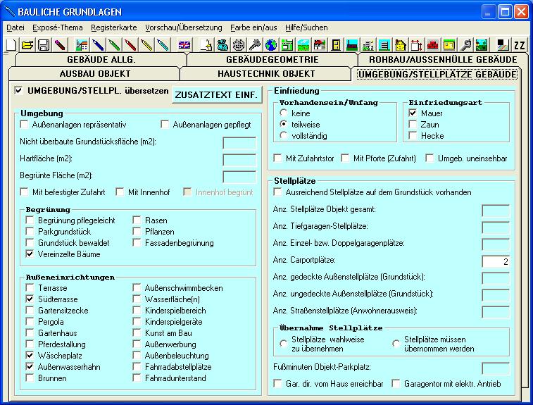Open file with the yellow folder icon

pyautogui.click(x=27, y=45)
